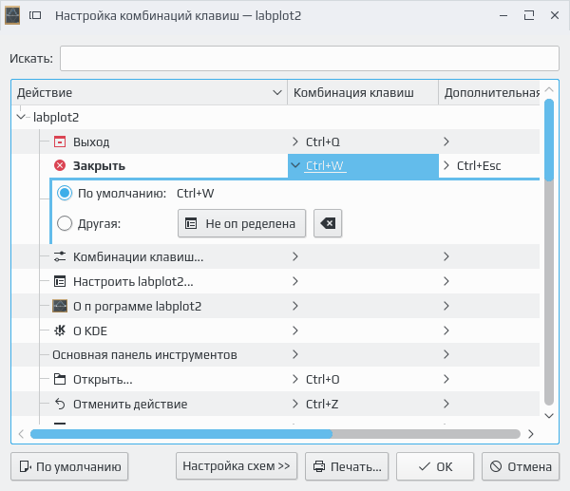Click the Печать… button
Image resolution: width=570 pixels, height=491 pixels.
pos(347,466)
